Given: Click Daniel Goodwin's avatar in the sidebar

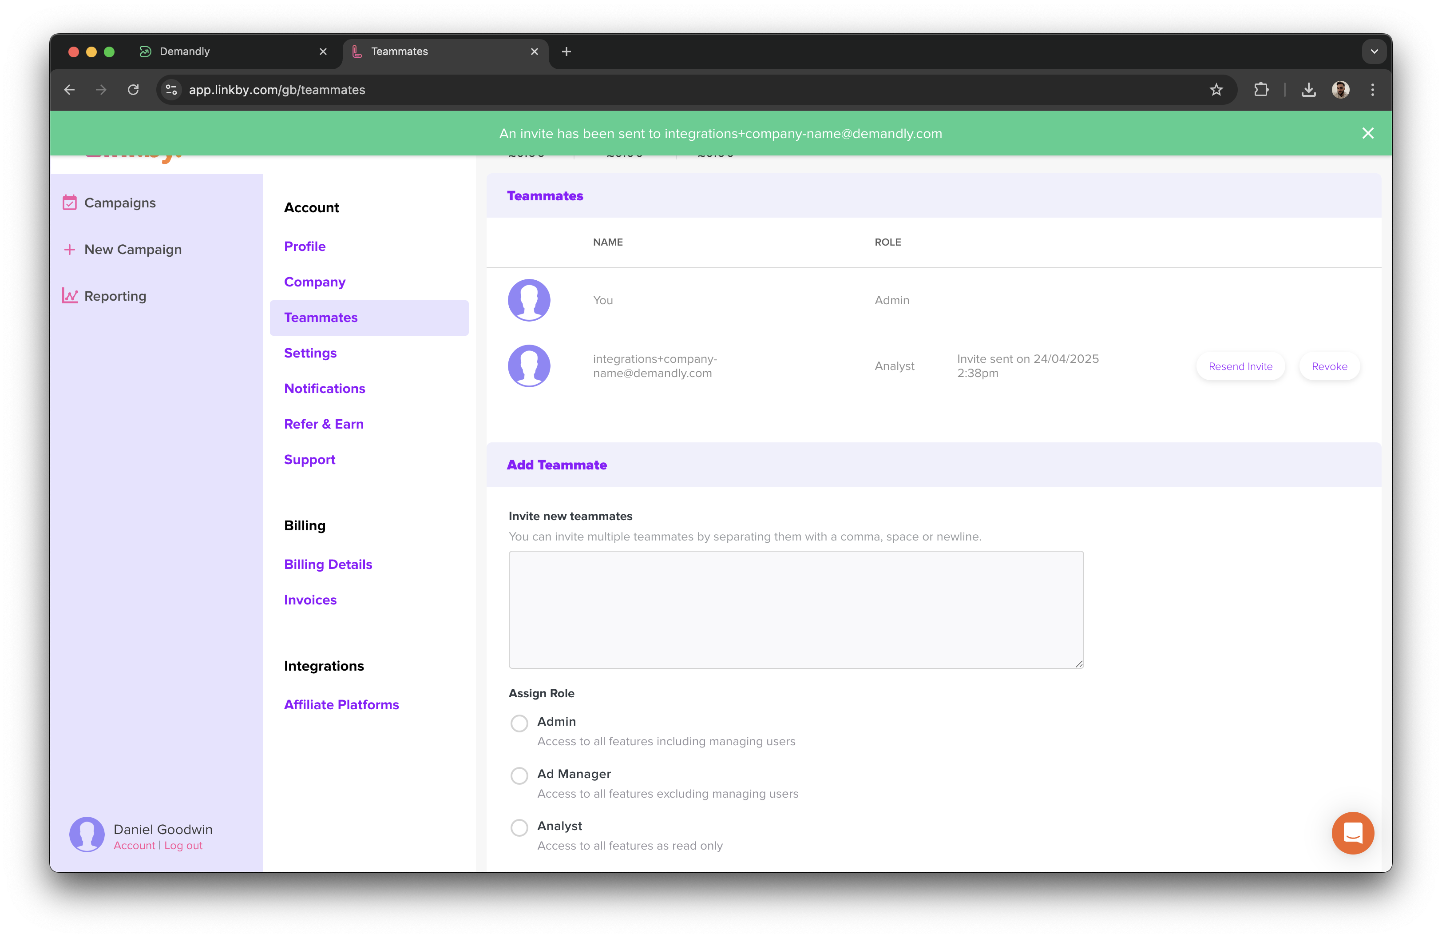Looking at the screenshot, I should coord(87,835).
